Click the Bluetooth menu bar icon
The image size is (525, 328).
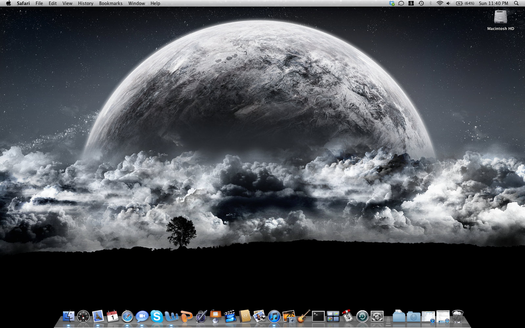coord(430,3)
